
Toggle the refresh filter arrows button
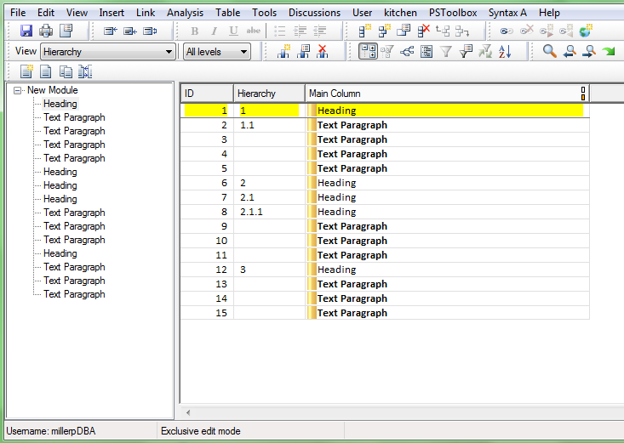pos(485,51)
